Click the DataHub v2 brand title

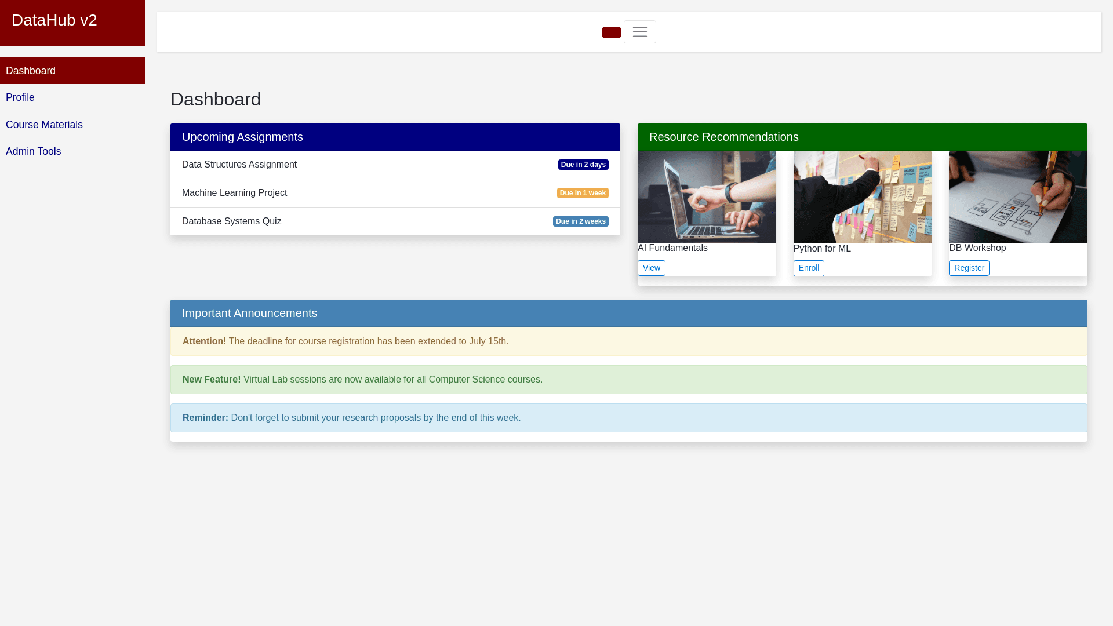coord(54,20)
